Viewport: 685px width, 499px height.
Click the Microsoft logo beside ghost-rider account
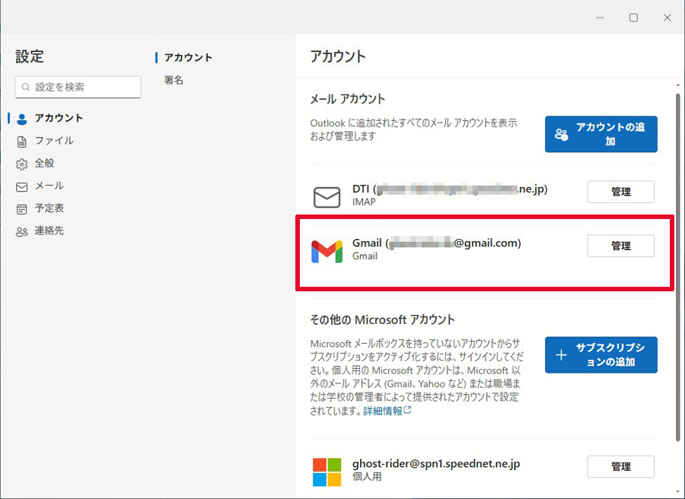[x=327, y=472]
